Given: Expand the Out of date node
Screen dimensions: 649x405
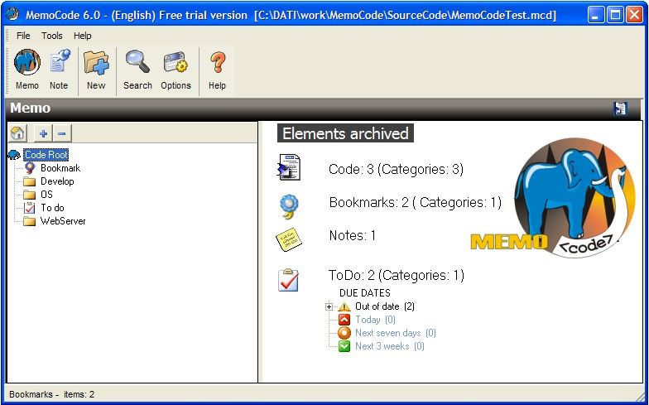Looking at the screenshot, I should [x=329, y=306].
